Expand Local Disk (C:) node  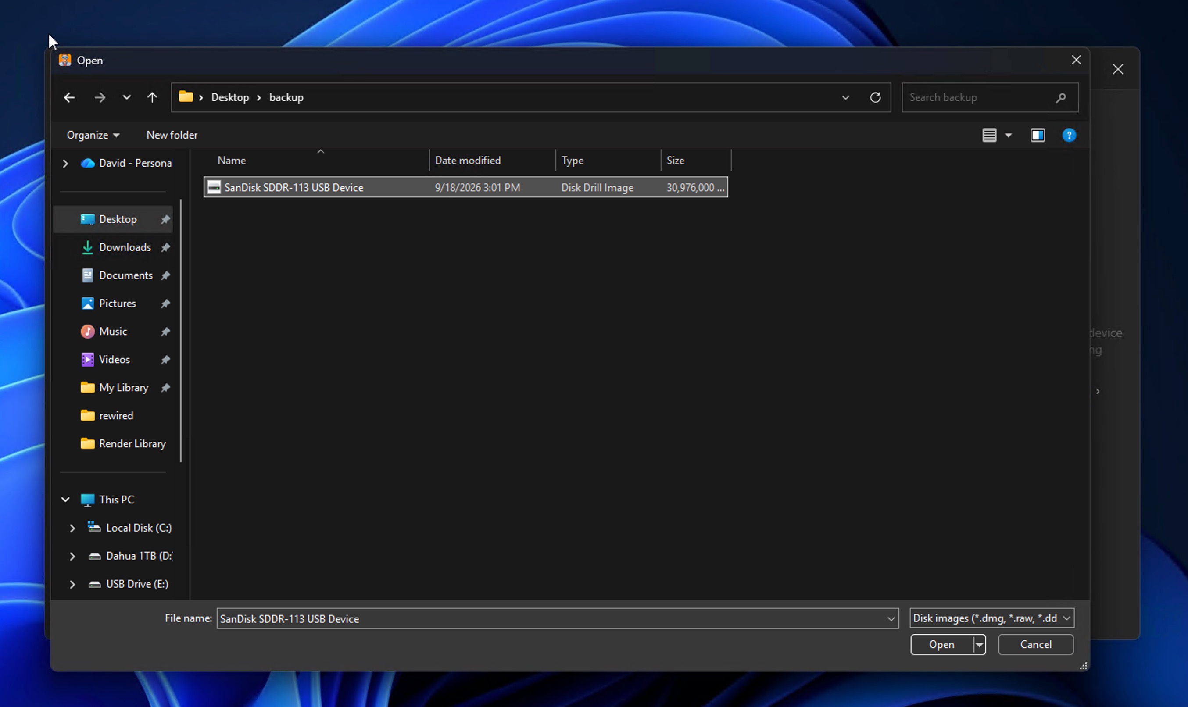tap(72, 528)
